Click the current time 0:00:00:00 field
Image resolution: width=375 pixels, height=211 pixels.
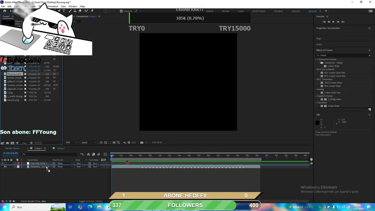[x=11, y=153]
